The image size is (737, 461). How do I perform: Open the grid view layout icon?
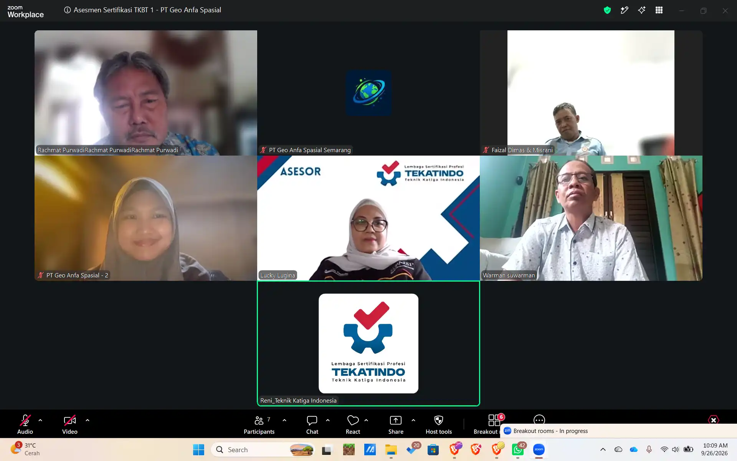click(659, 10)
